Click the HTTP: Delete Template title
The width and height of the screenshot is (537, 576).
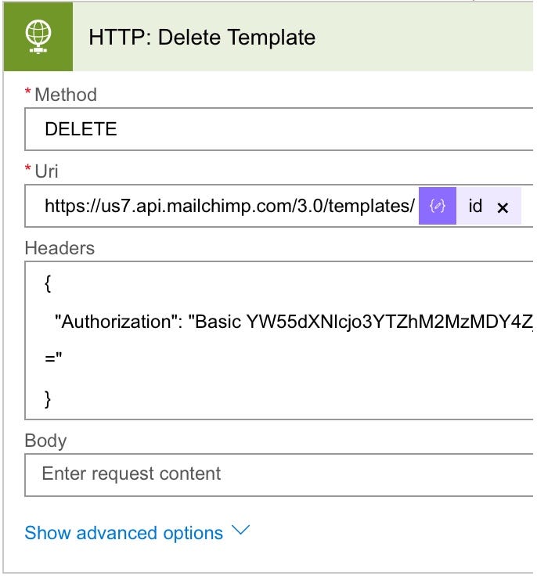click(x=202, y=37)
